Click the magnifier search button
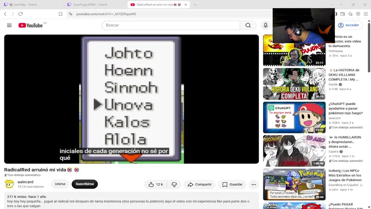Screen dimensions: 371x209 tap(248, 25)
